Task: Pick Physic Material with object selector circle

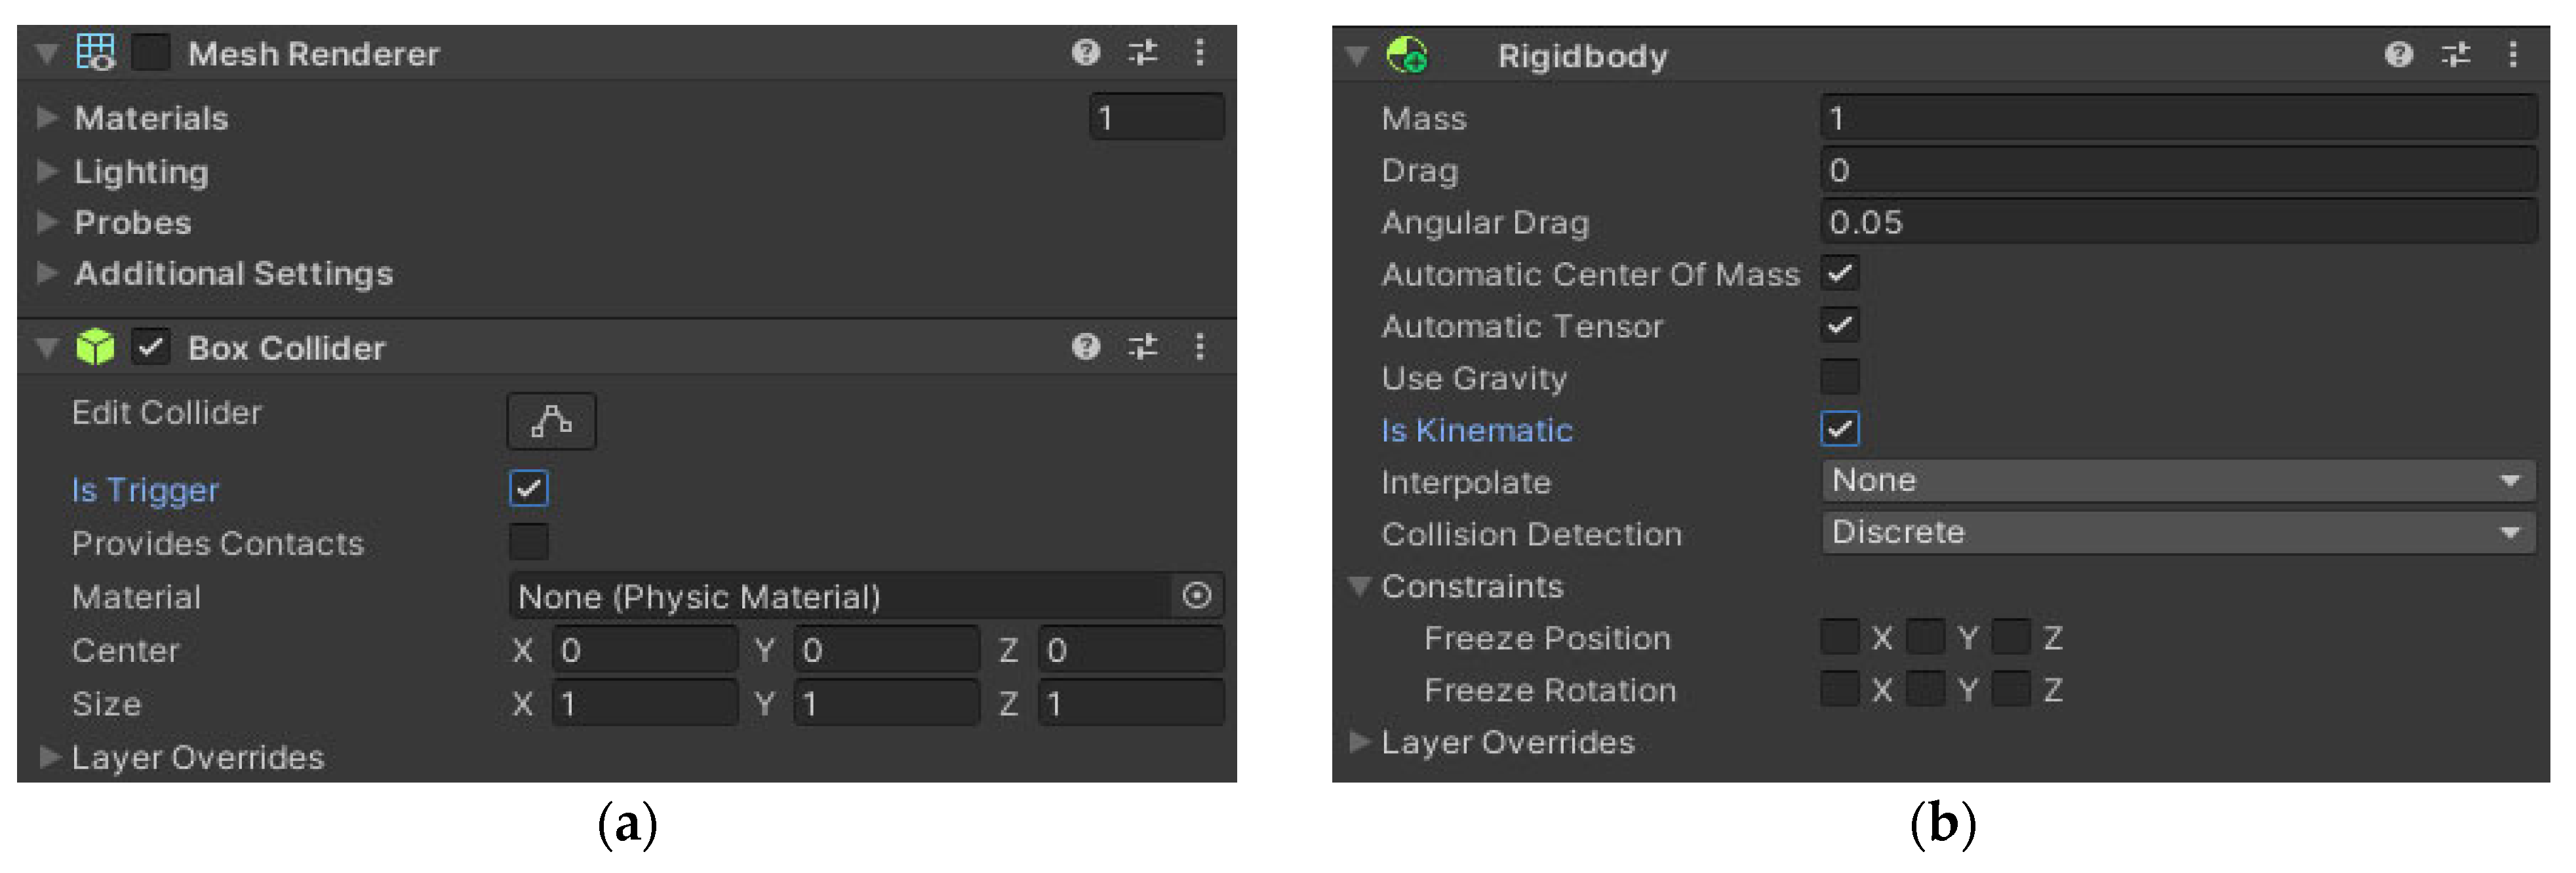Action: point(1196,596)
